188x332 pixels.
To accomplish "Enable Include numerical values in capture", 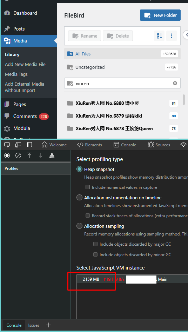I will tap(87, 187).
